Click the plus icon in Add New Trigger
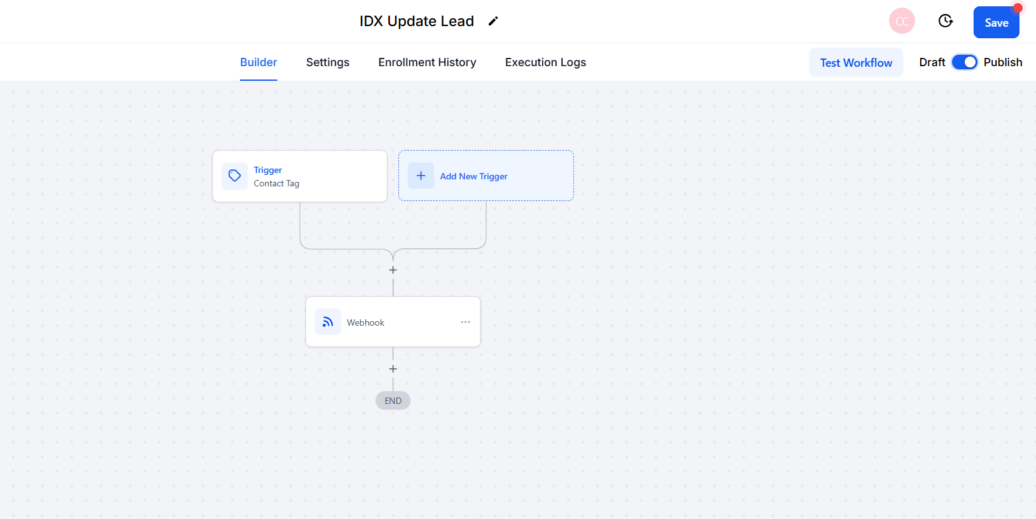The height and width of the screenshot is (519, 1036). click(x=421, y=176)
